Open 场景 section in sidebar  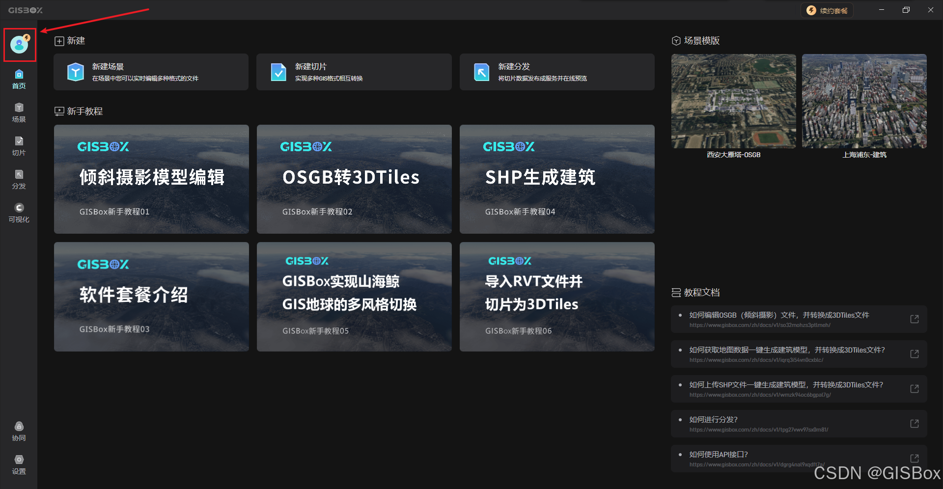click(19, 112)
